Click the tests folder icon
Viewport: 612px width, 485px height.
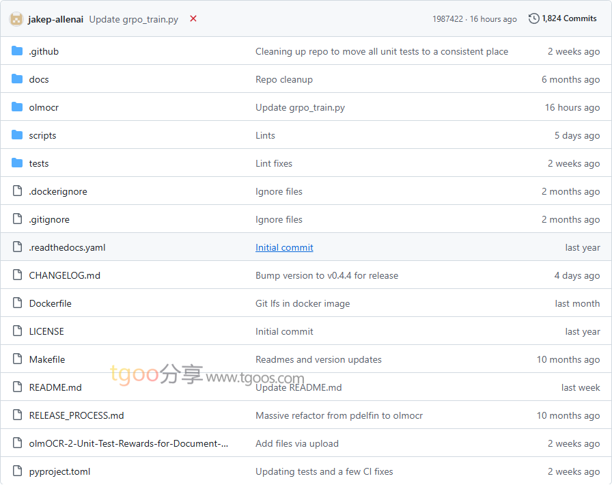17,163
